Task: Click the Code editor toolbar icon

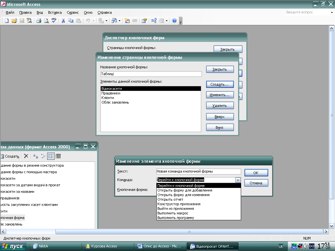Action: click(x=127, y=21)
